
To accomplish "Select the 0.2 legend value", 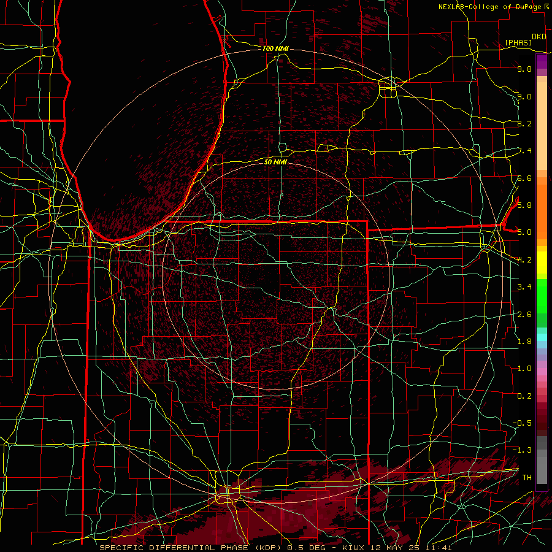I will pyautogui.click(x=524, y=396).
